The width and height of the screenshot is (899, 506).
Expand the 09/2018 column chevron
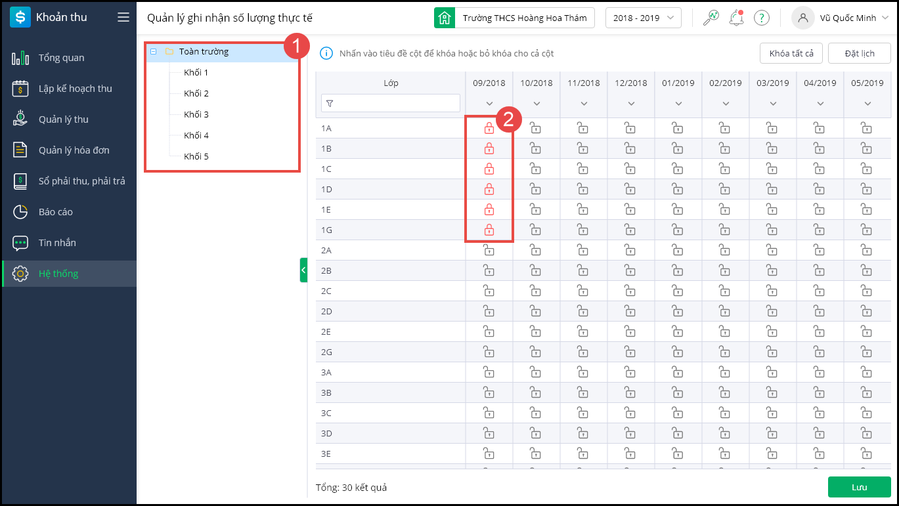pos(489,104)
